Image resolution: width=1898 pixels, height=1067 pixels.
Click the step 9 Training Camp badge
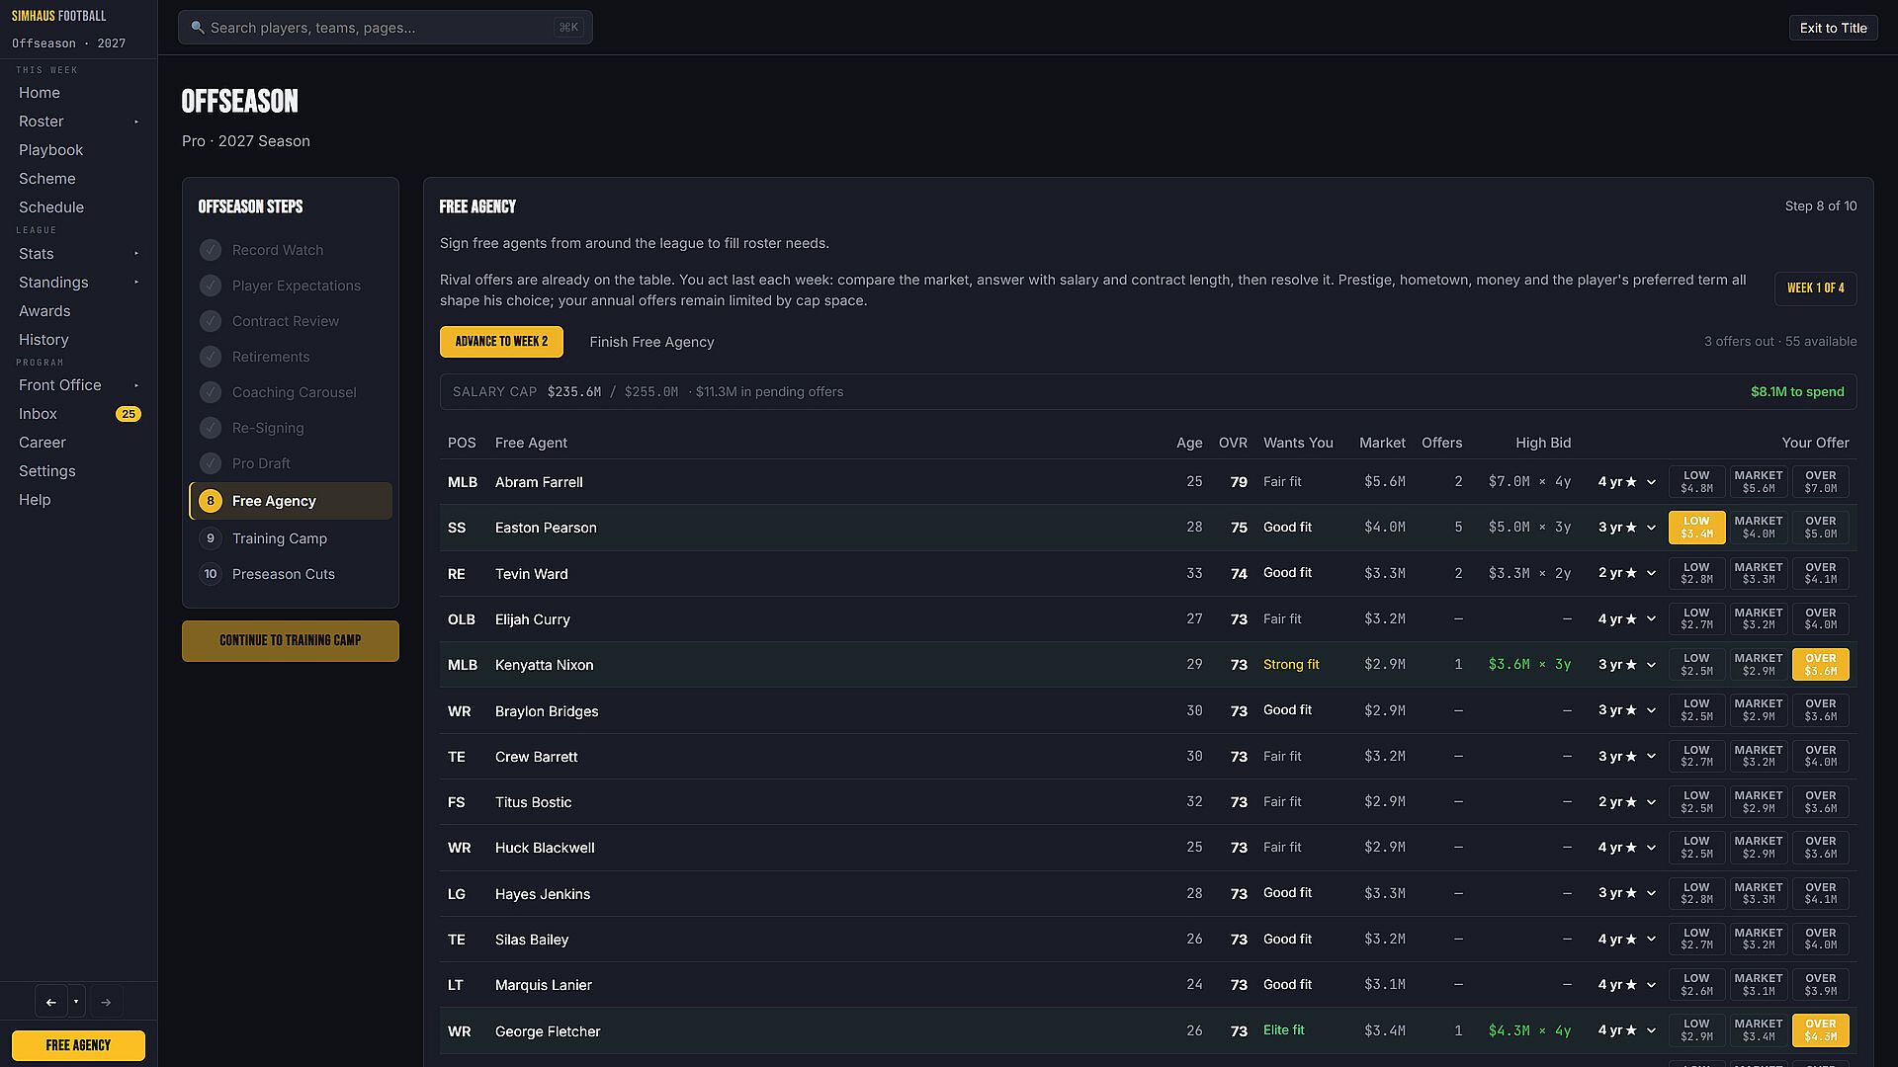click(211, 538)
